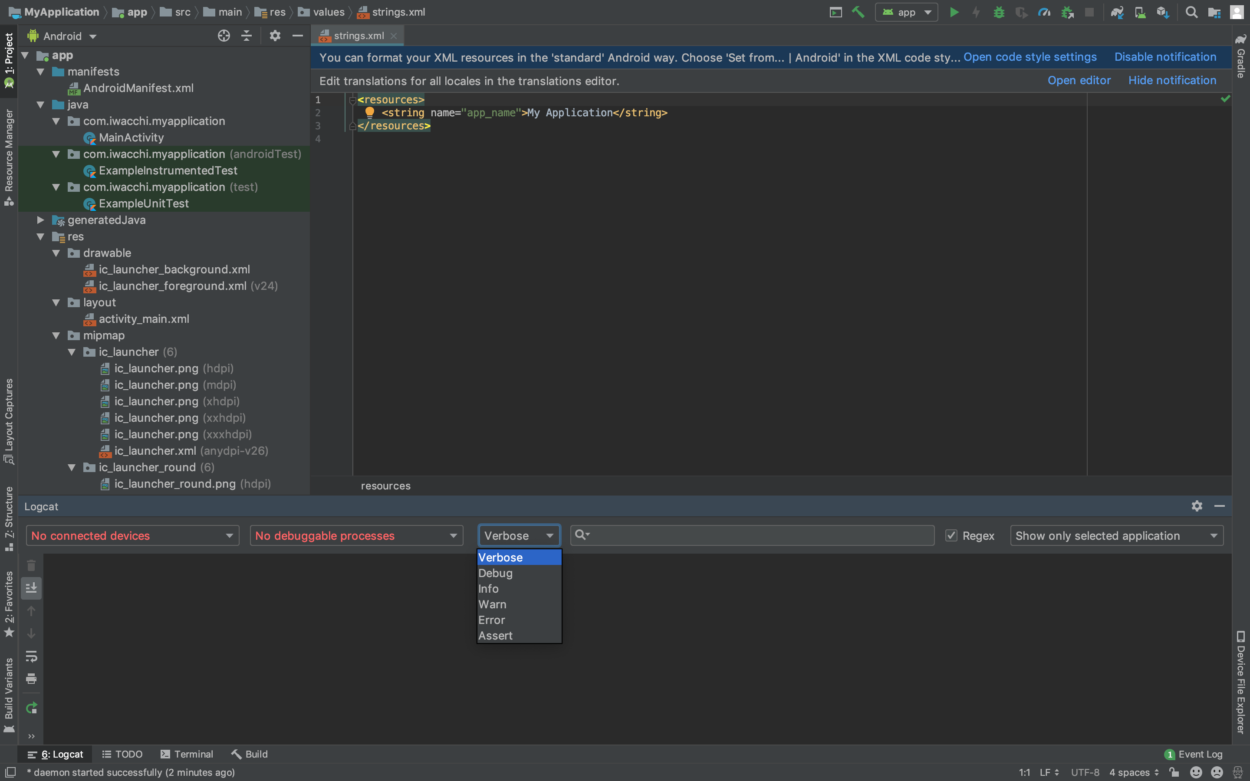Click the Open editor link

coord(1079,81)
